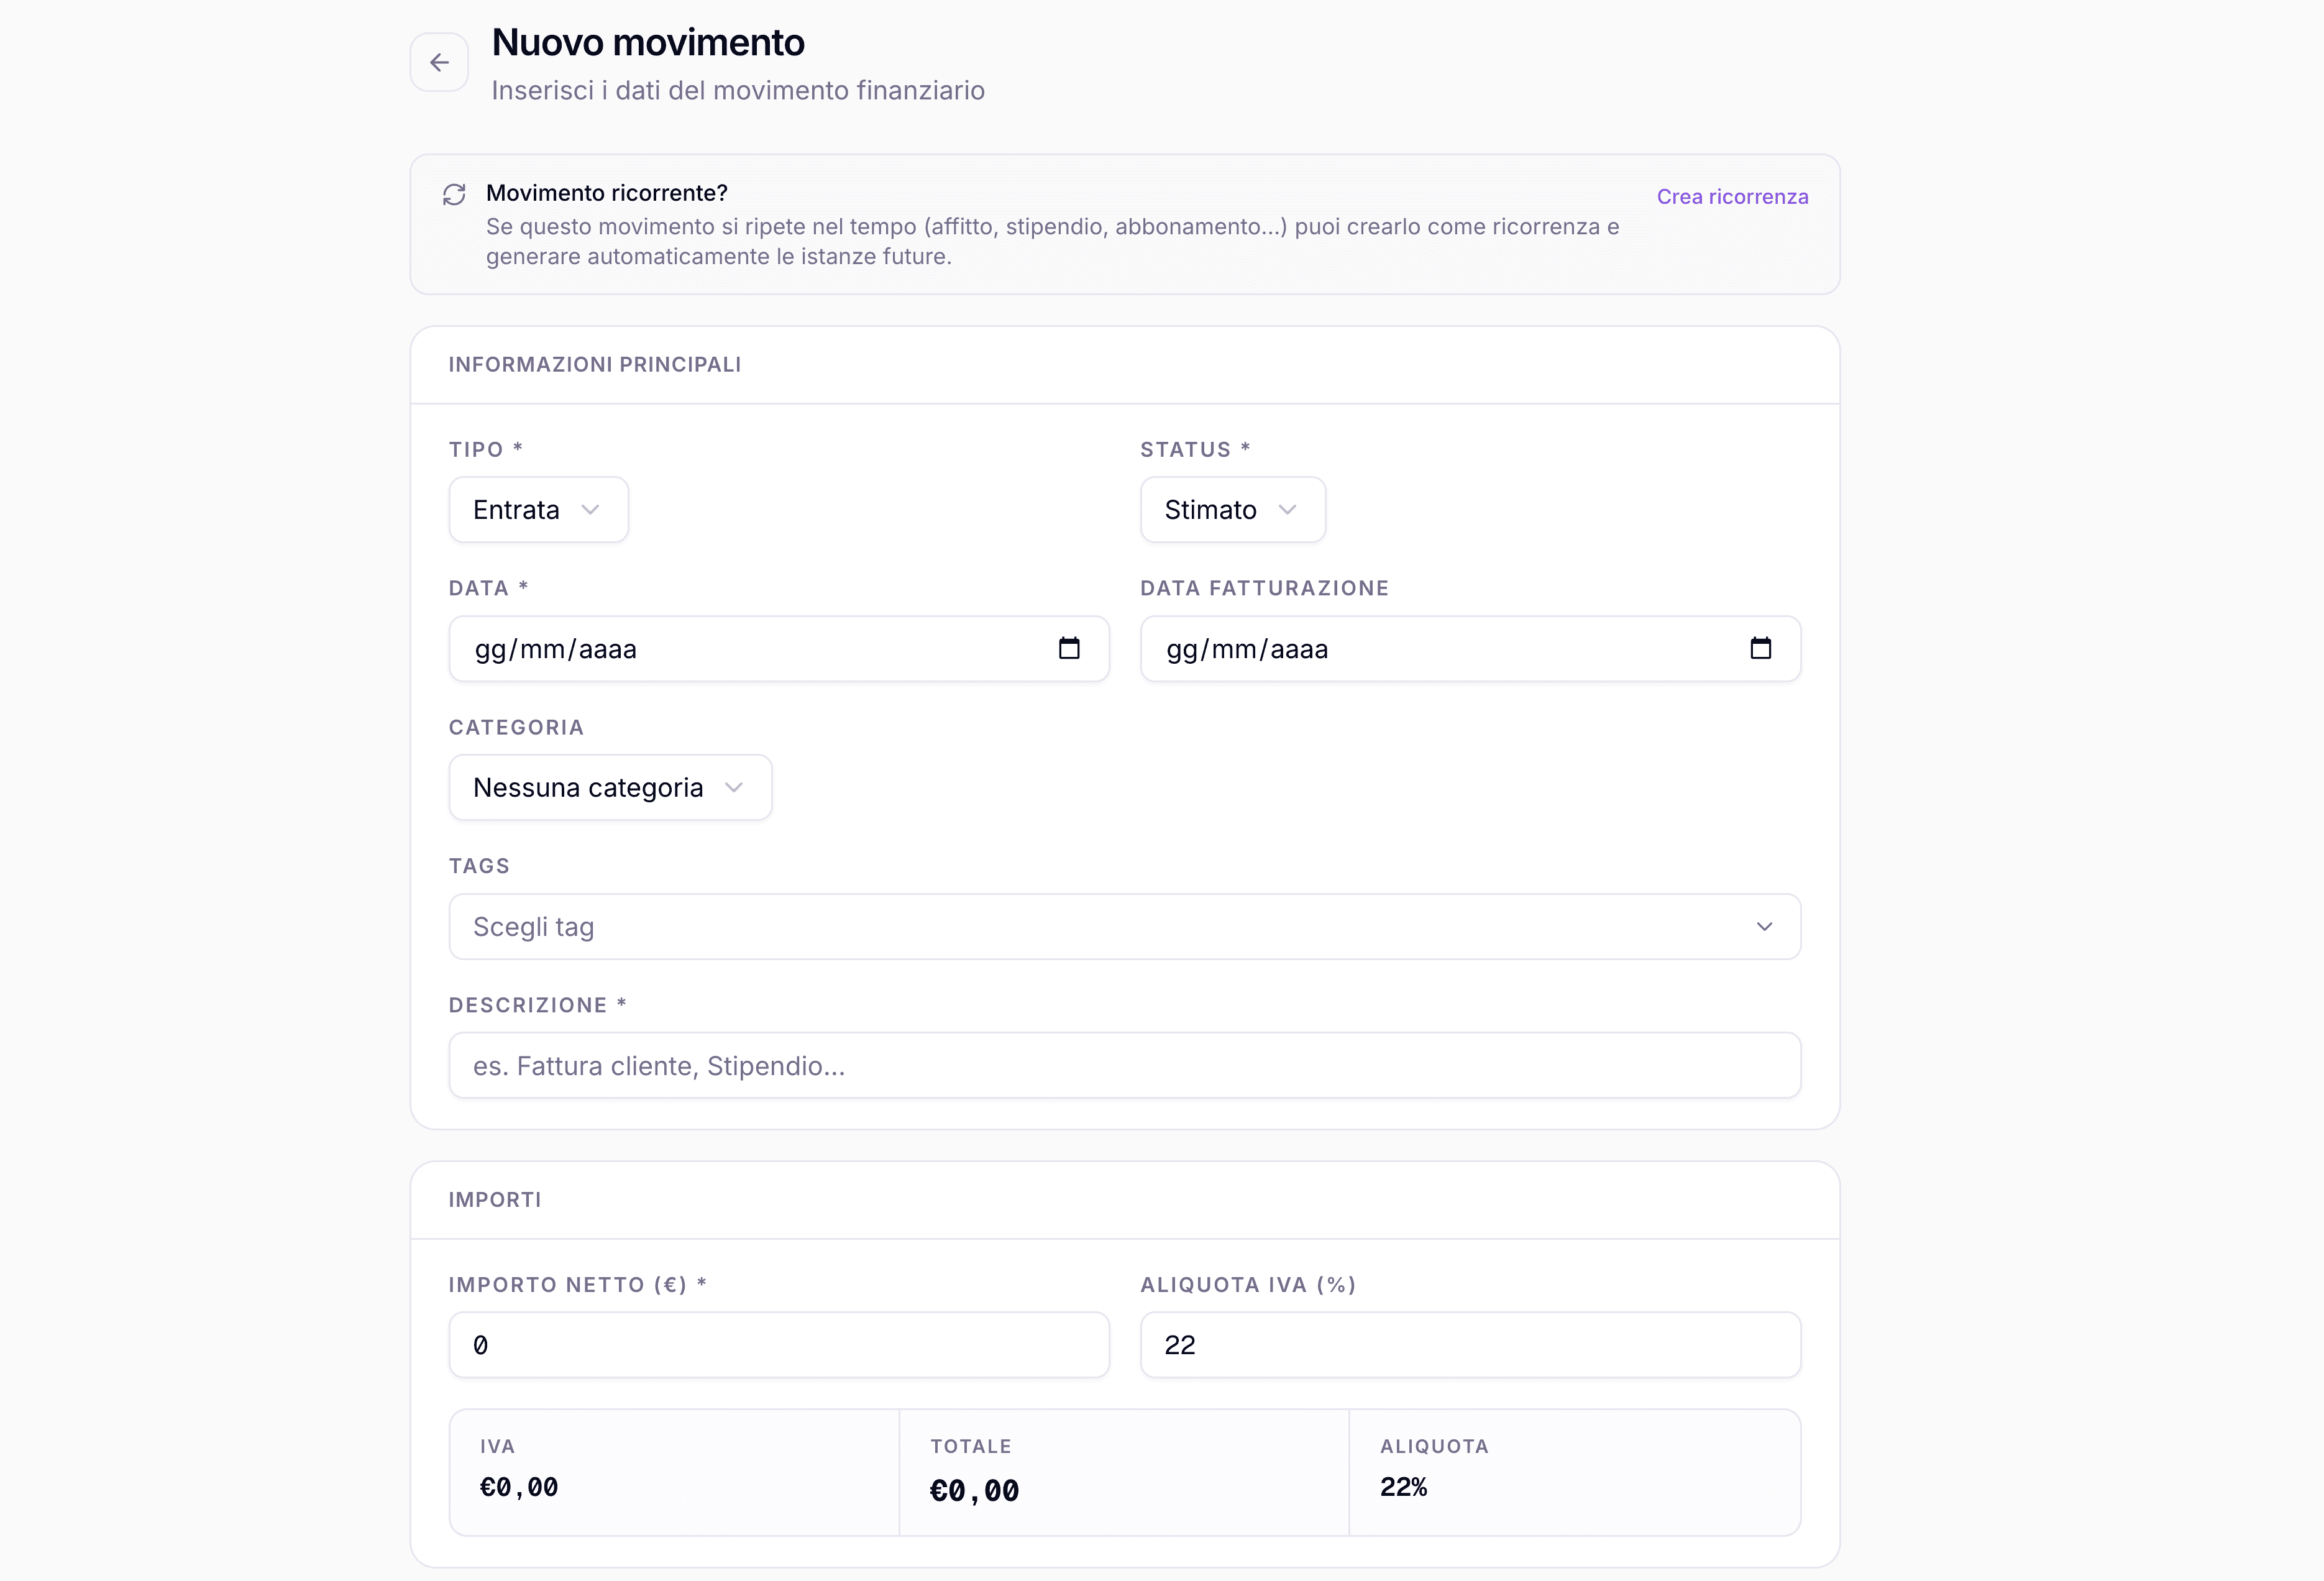The height and width of the screenshot is (1581, 2324).
Task: Select the Importo Netto amount field
Action: pyautogui.click(x=779, y=1345)
